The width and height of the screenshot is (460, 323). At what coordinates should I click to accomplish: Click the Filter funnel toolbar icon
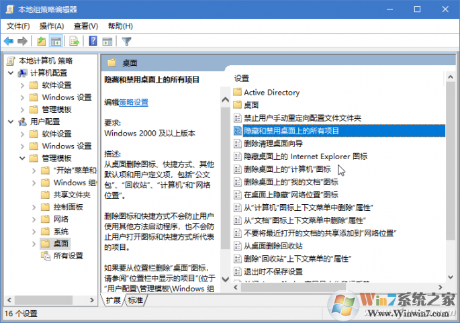coord(126,42)
